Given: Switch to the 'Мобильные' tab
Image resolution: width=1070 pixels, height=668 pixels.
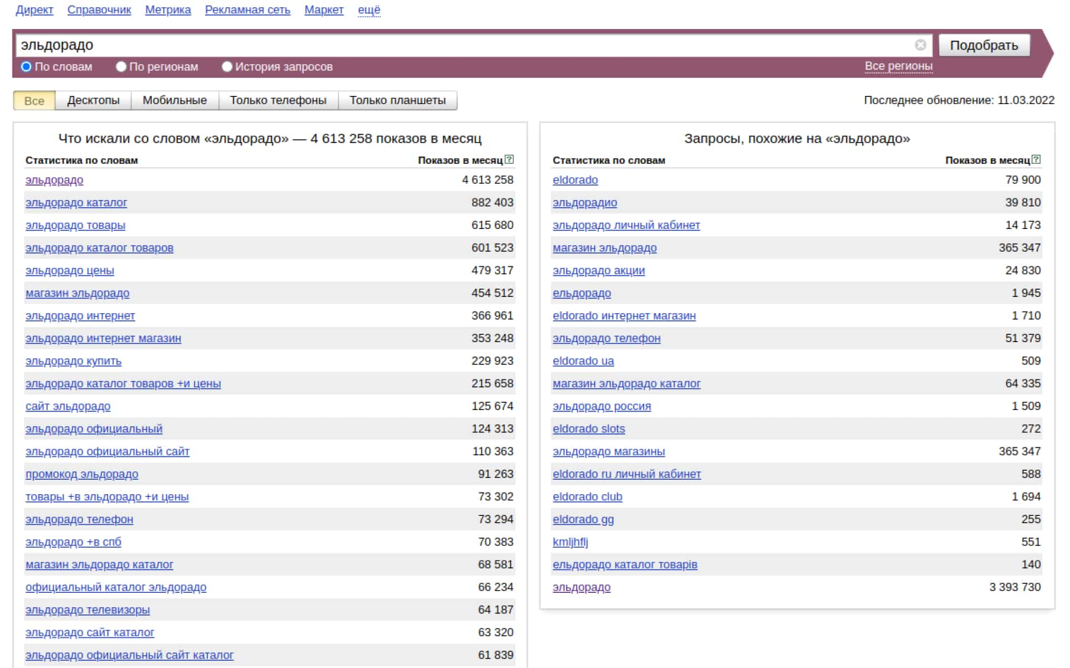Looking at the screenshot, I should tap(174, 100).
